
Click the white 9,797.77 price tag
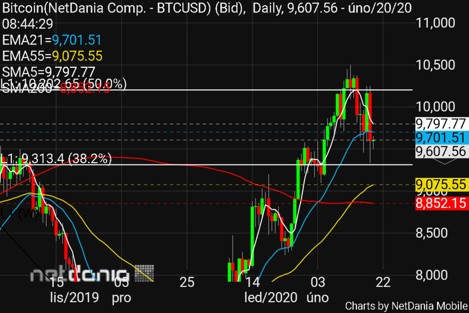[x=441, y=124]
